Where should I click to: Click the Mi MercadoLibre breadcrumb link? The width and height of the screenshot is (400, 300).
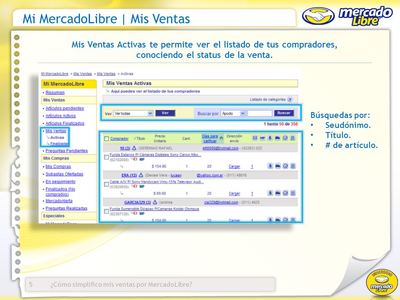[55, 74]
